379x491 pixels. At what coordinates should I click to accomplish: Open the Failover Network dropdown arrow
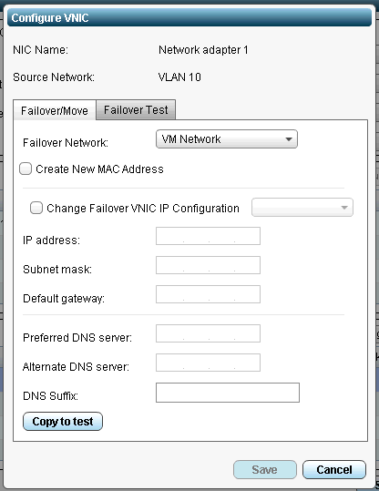pos(289,139)
